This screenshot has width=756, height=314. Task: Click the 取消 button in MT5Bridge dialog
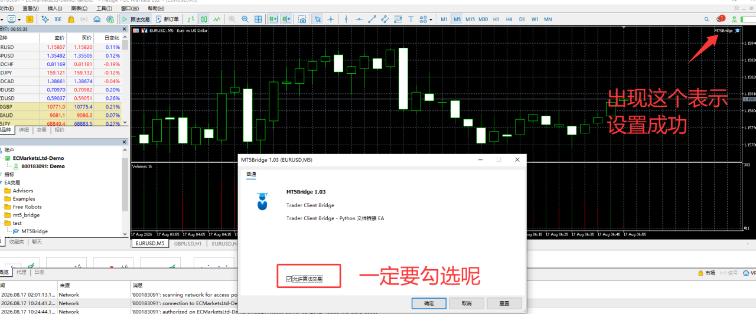(x=467, y=303)
